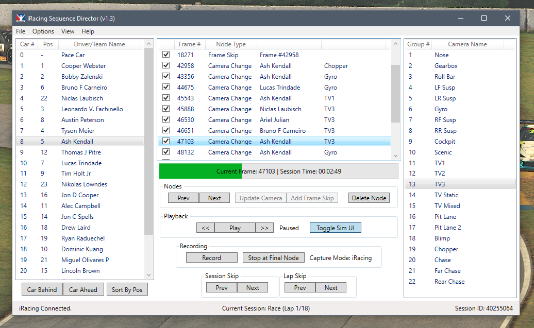Sort by Camera Name header
The height and width of the screenshot is (328, 534).
click(467, 44)
